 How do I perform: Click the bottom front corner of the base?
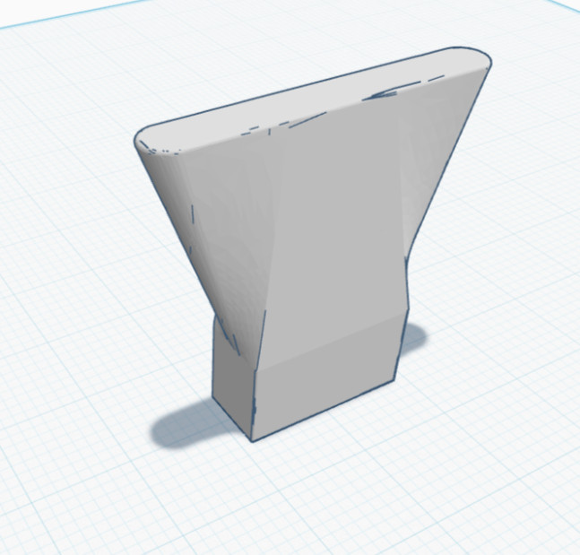(x=252, y=439)
